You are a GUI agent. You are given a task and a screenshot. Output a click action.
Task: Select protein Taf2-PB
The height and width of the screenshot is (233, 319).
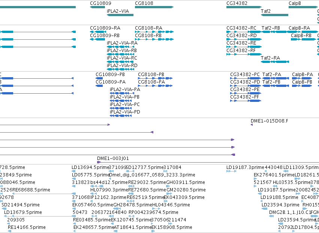pos(271,82)
